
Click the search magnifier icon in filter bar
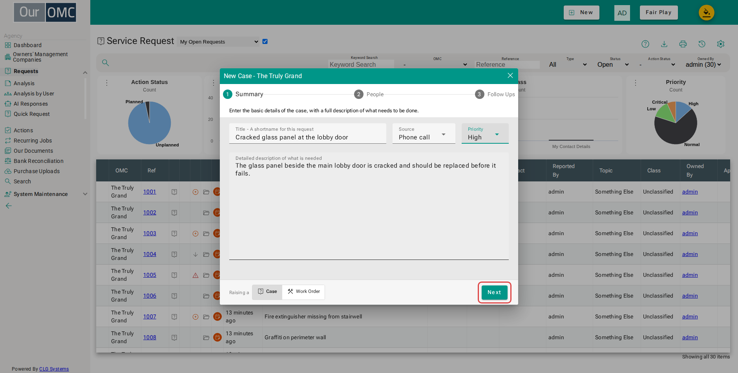(x=105, y=63)
